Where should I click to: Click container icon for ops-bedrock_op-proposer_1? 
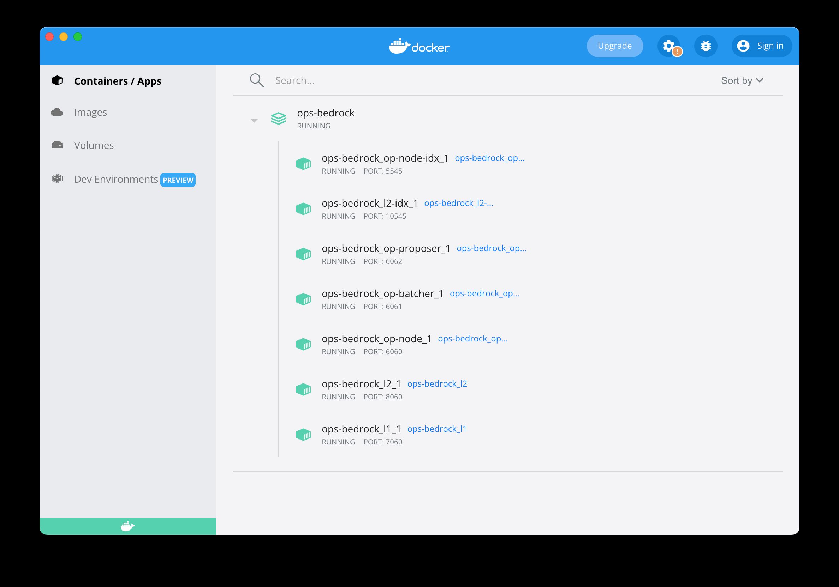[303, 254]
